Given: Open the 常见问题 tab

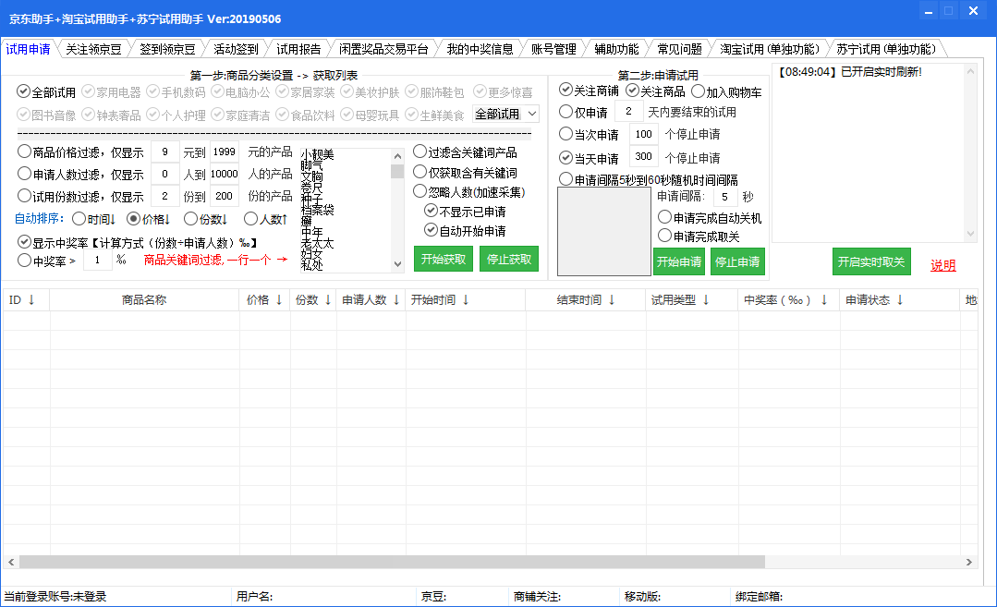Looking at the screenshot, I should pyautogui.click(x=679, y=49).
